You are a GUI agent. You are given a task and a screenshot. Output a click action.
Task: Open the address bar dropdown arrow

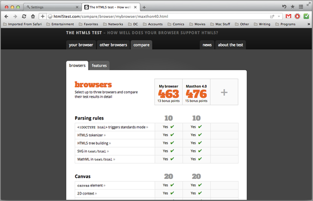(279, 17)
